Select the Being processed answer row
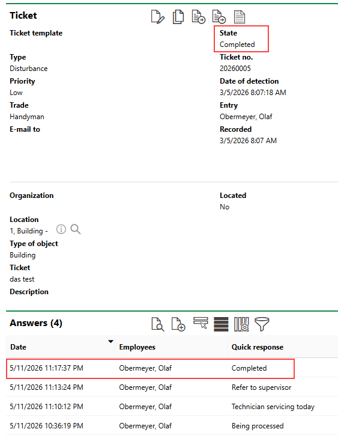Viewport: 338px width, 441px height. click(x=172, y=425)
